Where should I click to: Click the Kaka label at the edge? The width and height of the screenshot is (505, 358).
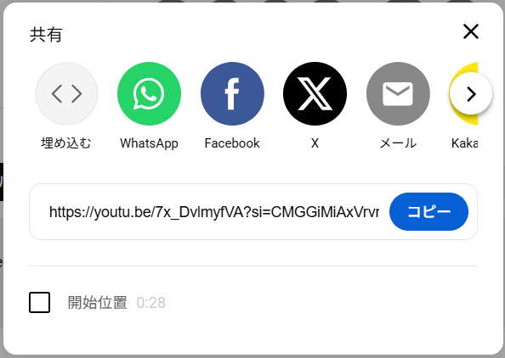click(x=464, y=143)
